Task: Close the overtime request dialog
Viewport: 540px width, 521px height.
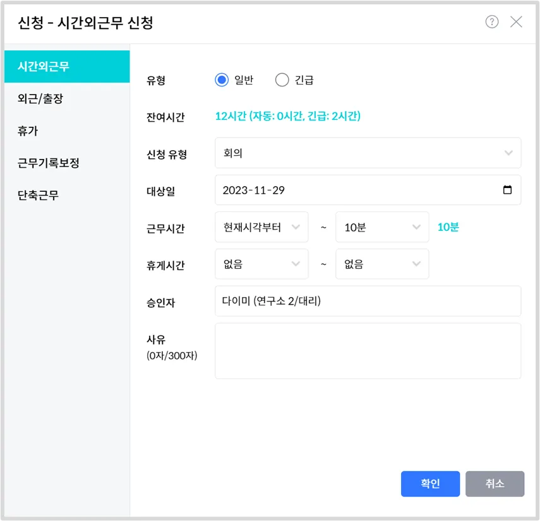Action: pos(516,22)
